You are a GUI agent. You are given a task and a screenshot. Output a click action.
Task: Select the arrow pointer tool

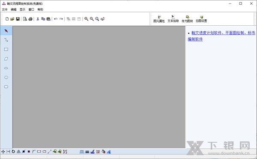pos(6,31)
